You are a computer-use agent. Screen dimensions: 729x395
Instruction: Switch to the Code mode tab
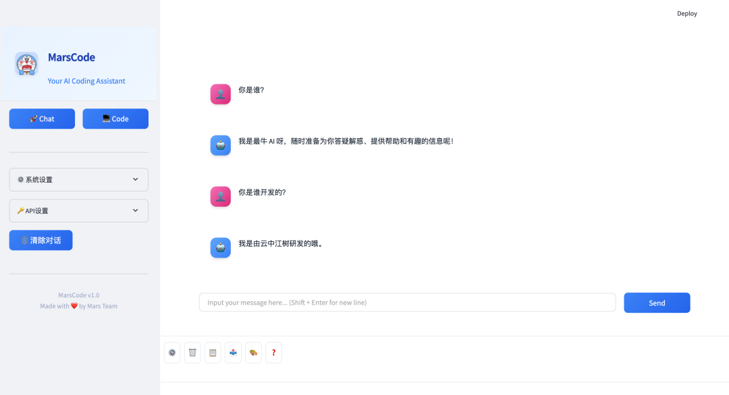point(115,119)
